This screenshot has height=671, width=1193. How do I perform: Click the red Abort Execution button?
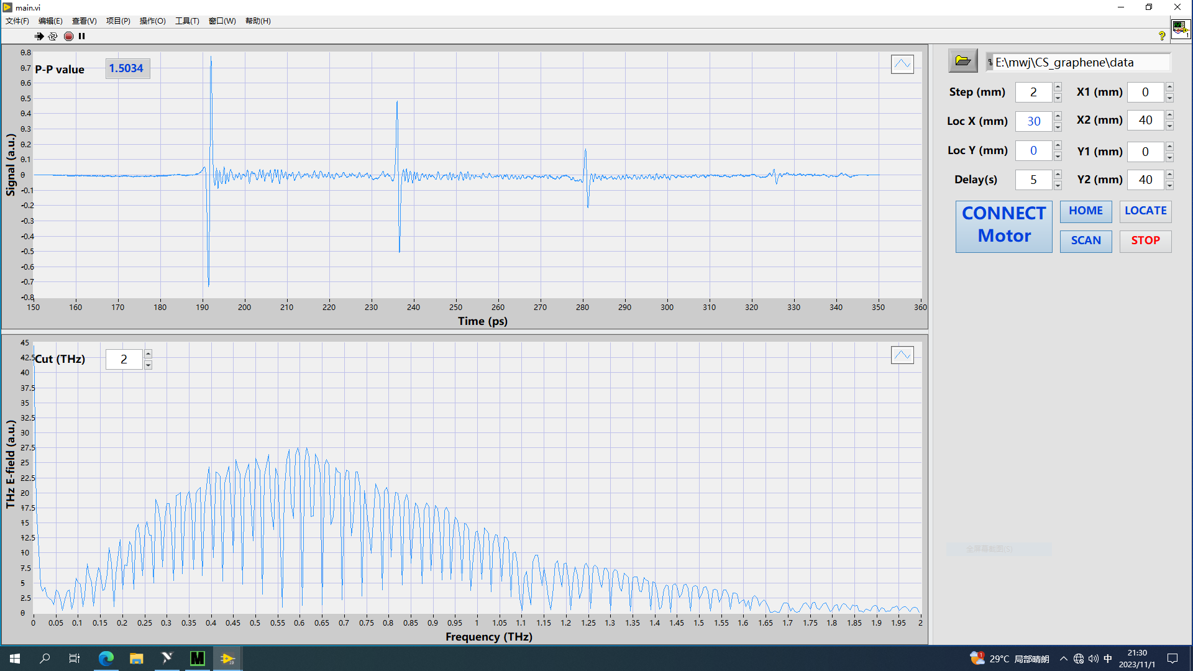[x=68, y=36]
